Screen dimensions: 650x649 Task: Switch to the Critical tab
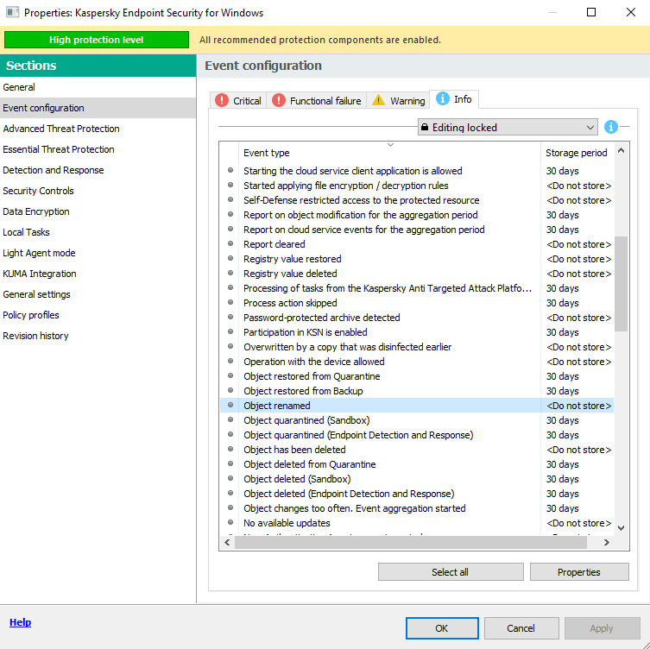click(238, 100)
